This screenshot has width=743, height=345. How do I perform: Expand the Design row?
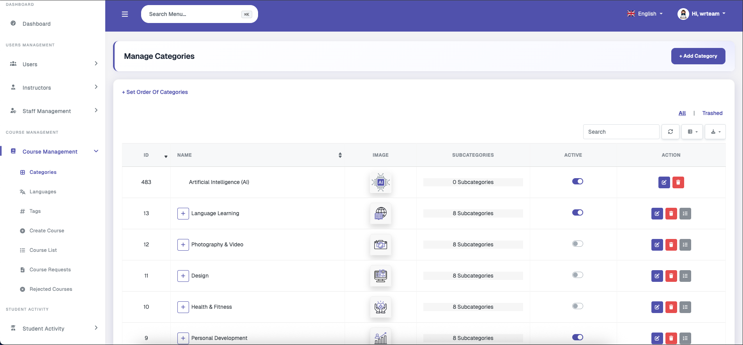(x=183, y=276)
